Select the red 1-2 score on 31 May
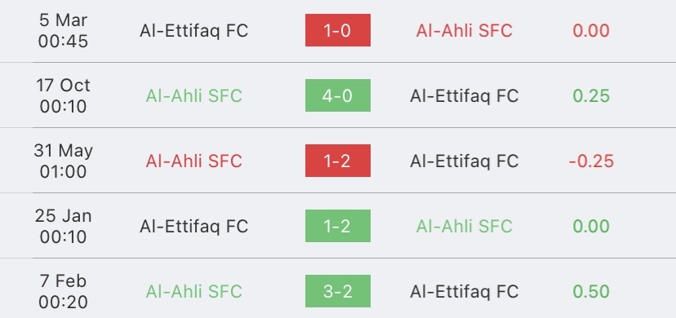The height and width of the screenshot is (318, 676). pos(337,161)
